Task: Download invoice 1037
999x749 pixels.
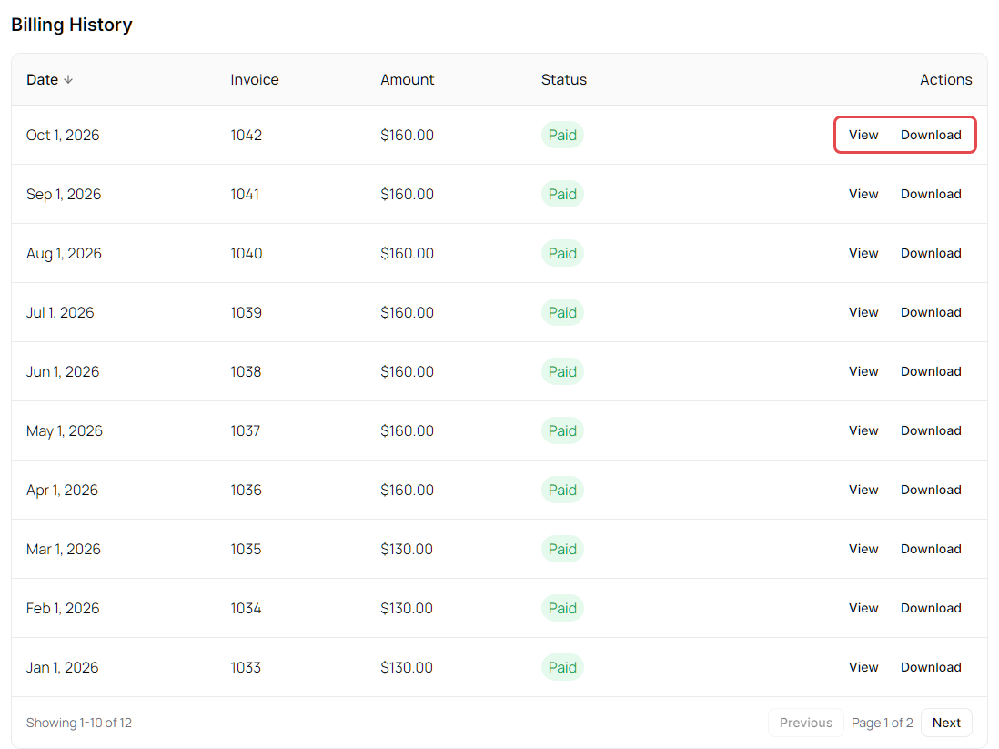Action: 931,430
